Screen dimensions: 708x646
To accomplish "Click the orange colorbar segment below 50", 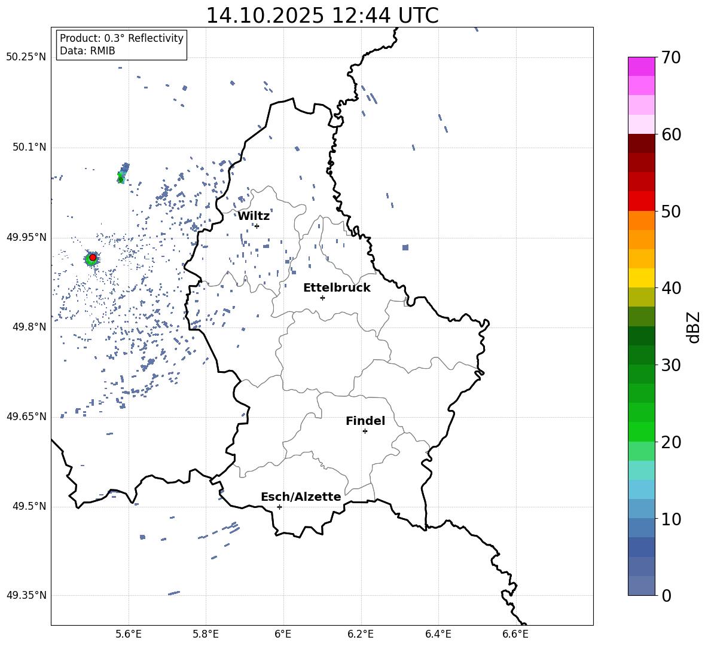I will pyautogui.click(x=642, y=221).
